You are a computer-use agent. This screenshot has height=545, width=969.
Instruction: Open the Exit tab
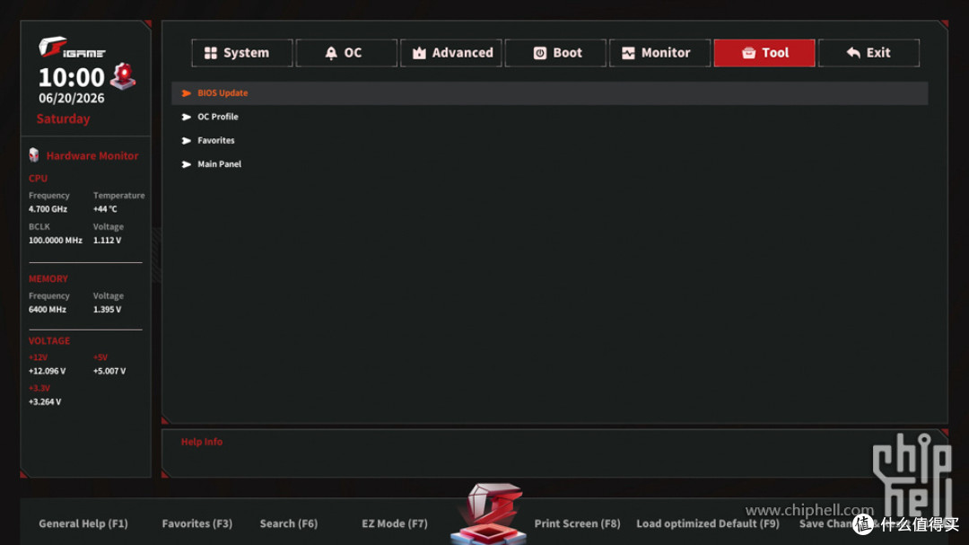[x=869, y=53]
